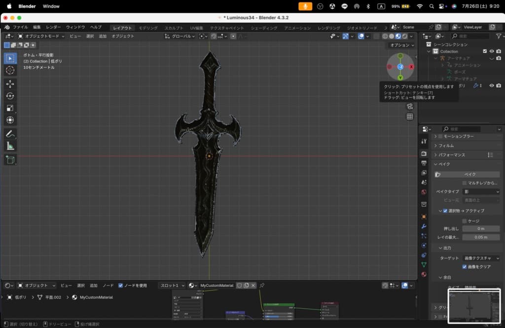Open the ターゲット 画像テクスチャ dropdown
Viewport: 505px width, 328px height.
coord(481,258)
